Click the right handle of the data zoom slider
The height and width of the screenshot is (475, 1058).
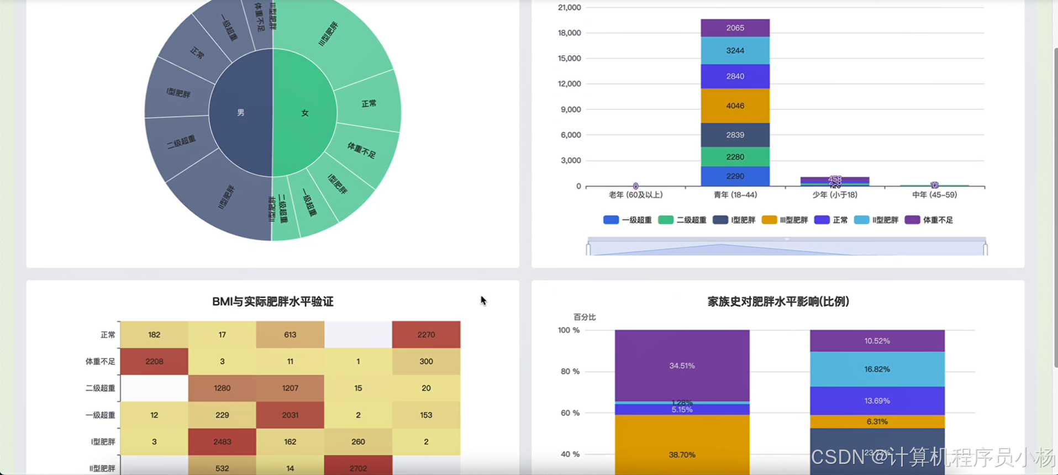[x=986, y=249]
